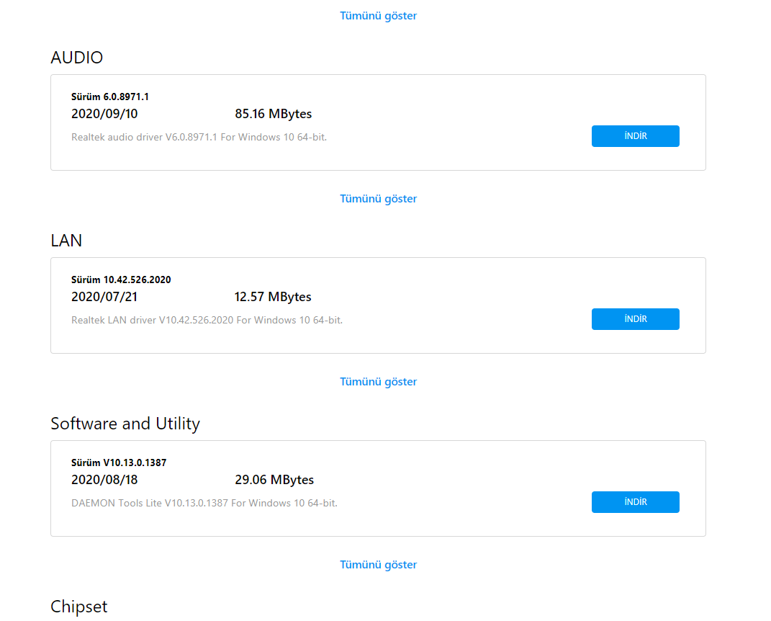771x621 pixels.
Task: Click the Realtek LAN driver description text
Action: coord(207,320)
